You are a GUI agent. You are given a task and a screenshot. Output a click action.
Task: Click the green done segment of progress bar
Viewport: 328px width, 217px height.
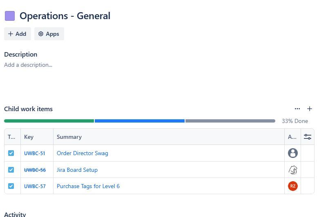(x=49, y=121)
